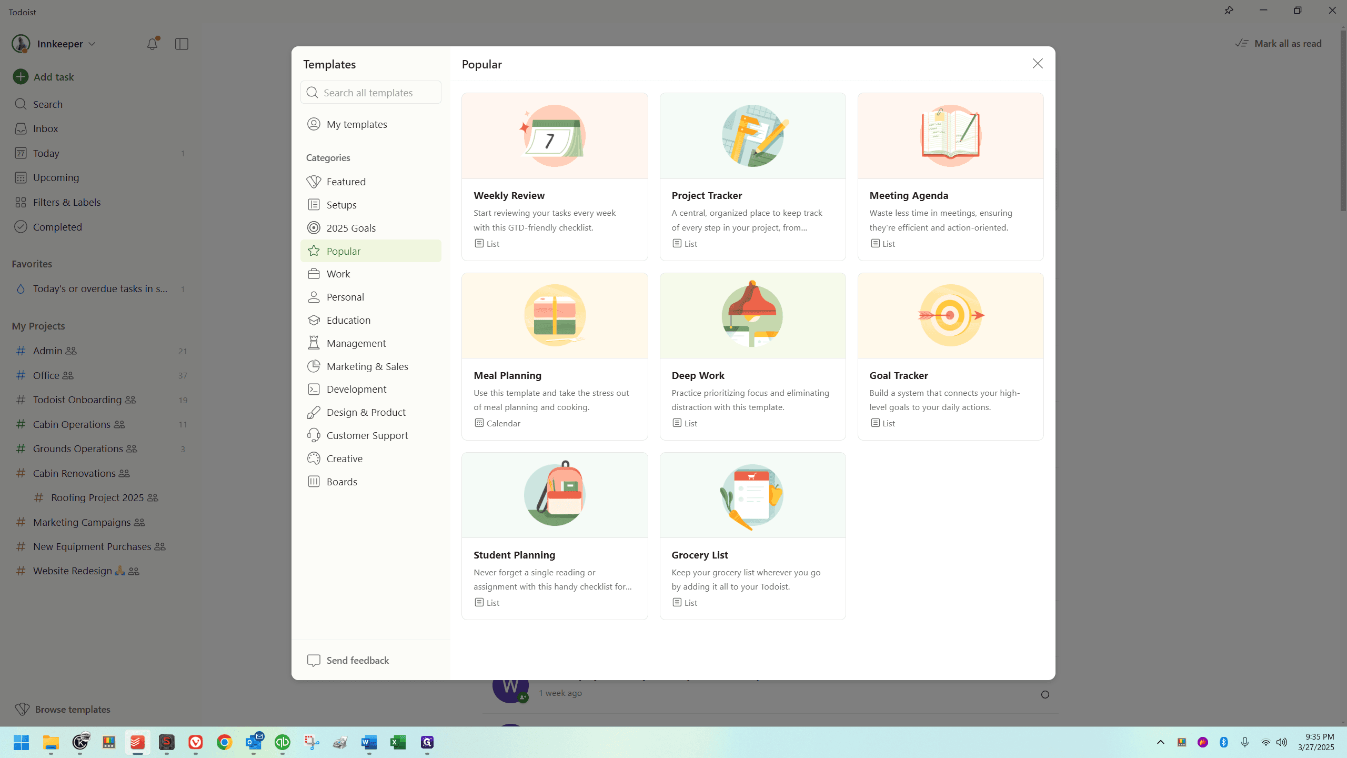Click the right window scrollbar
Image resolution: width=1347 pixels, height=758 pixels.
[1343, 121]
